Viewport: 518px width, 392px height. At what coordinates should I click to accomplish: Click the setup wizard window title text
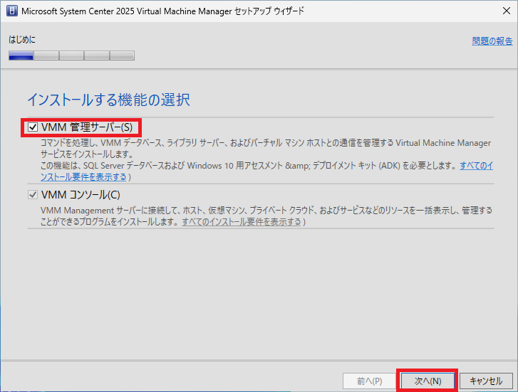click(162, 11)
